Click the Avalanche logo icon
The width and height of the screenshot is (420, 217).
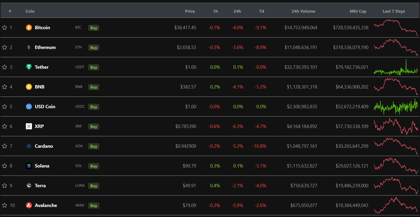pyautogui.click(x=29, y=205)
